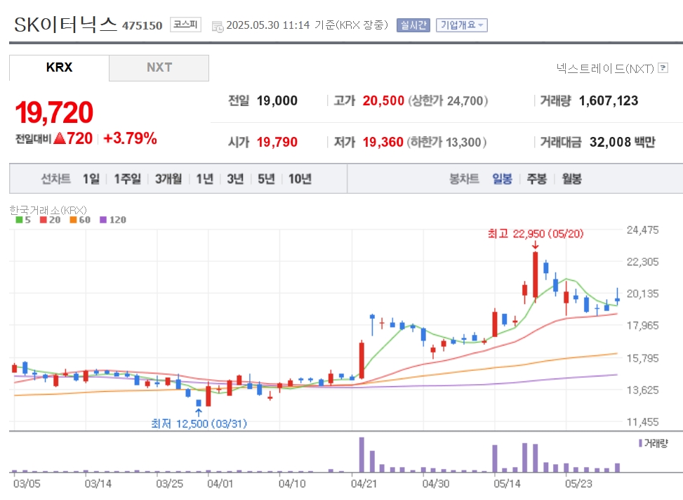Open the 기업개요 dropdown
This screenshot has height=500, width=683.
coord(461,25)
